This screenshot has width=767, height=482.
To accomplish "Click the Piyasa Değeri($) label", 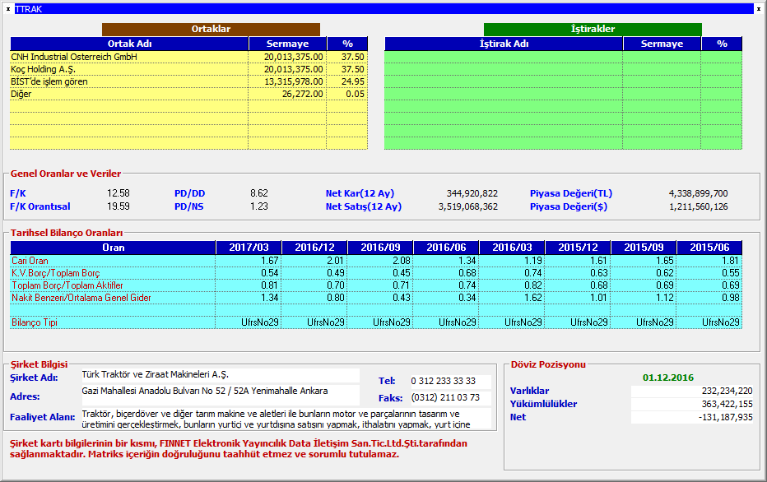I will [x=569, y=206].
